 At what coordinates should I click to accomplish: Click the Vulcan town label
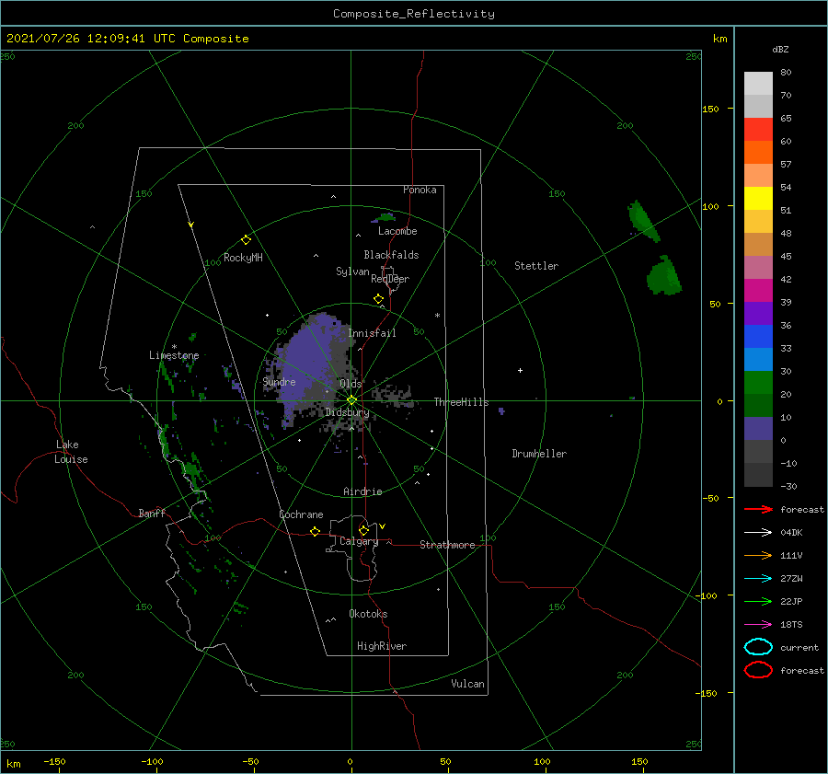coord(468,684)
